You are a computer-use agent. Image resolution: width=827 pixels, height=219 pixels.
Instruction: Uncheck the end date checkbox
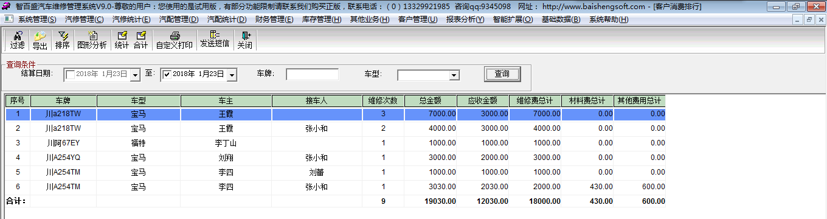[167, 74]
